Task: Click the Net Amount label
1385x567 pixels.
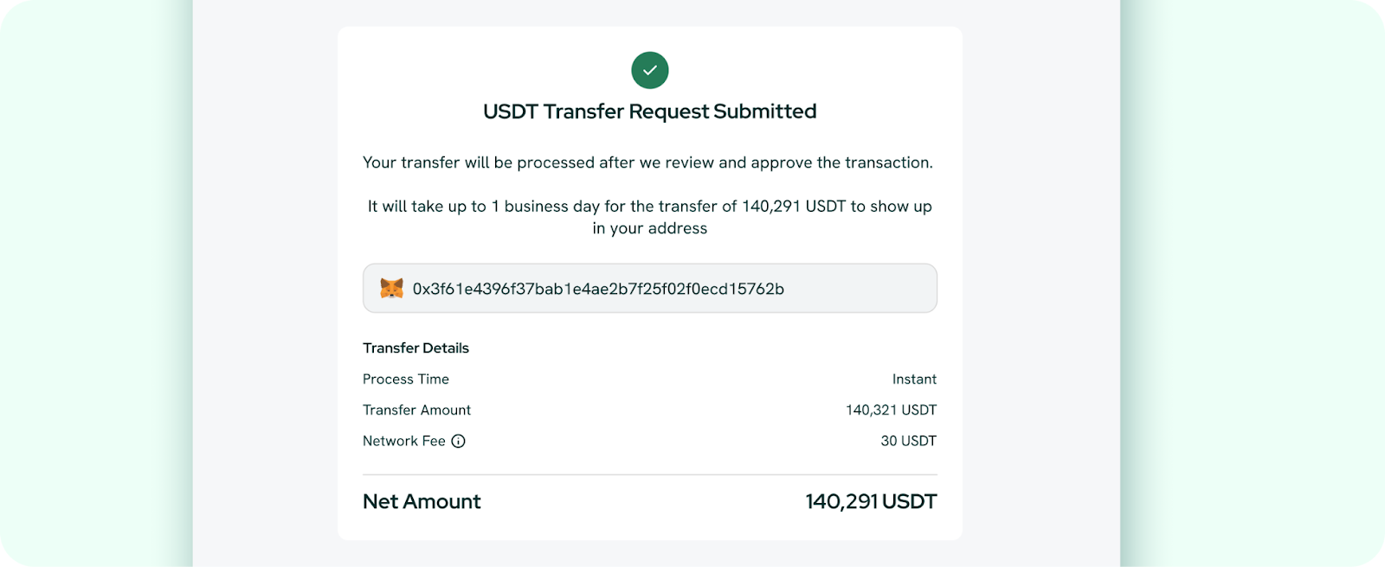Action: [422, 501]
